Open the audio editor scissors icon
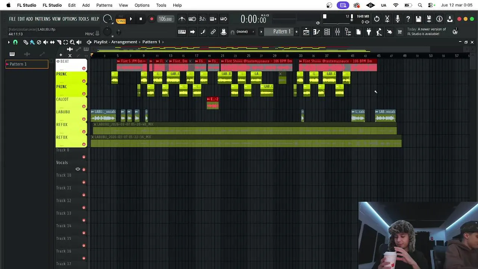Screen dimensions: 478x269 [x=387, y=19]
